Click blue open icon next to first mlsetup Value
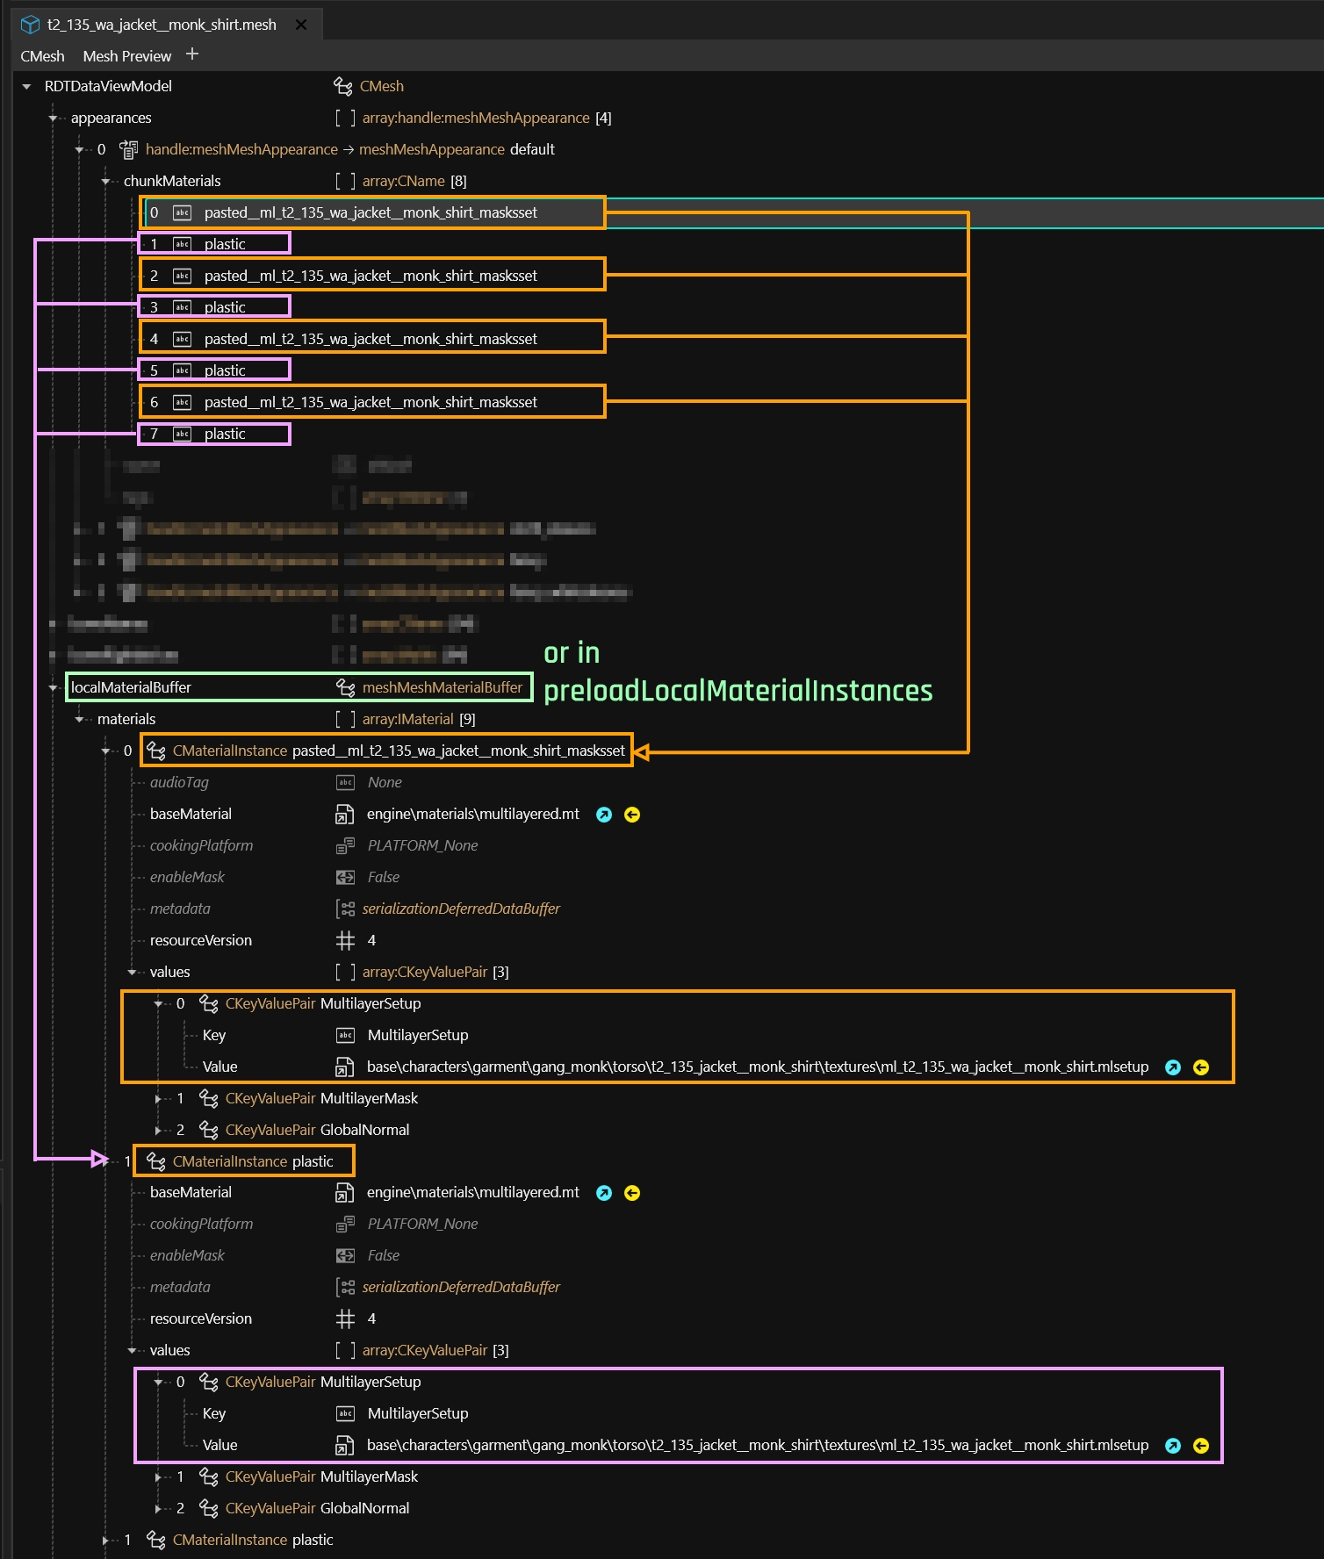This screenshot has height=1559, width=1324. pos(1173,1067)
